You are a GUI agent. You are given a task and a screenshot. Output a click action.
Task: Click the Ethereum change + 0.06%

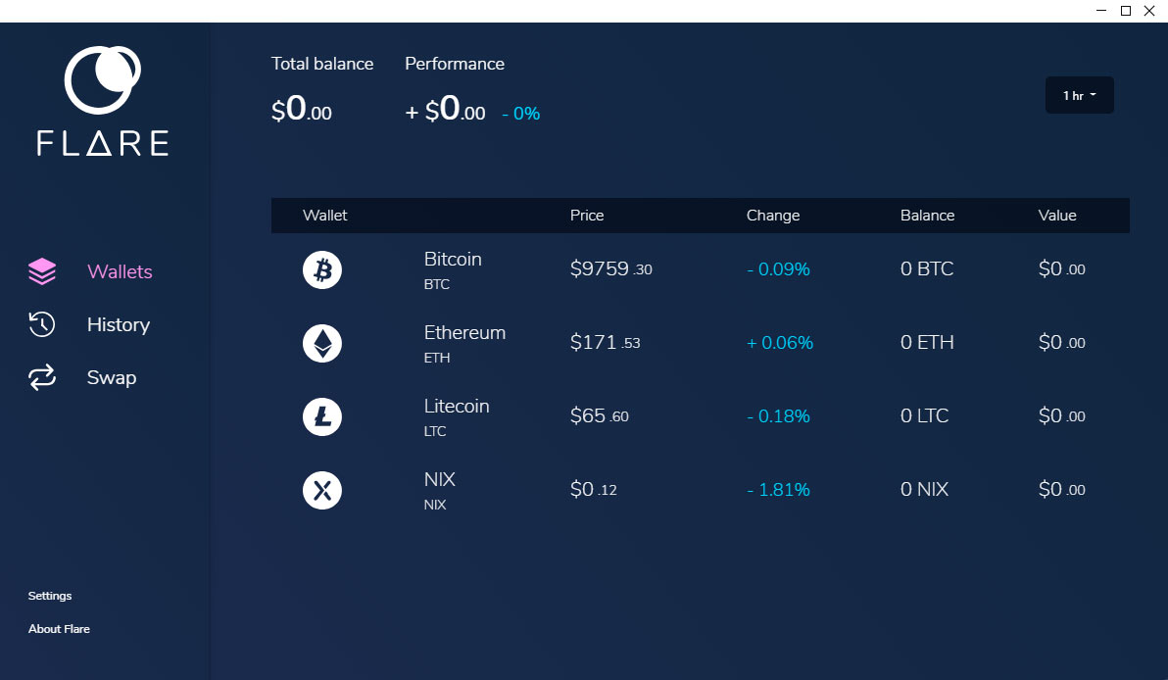coord(780,343)
